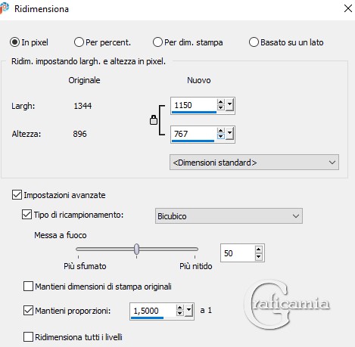The width and height of the screenshot is (355, 347).
Task: Decrease the new height with down arrow
Action: [x=221, y=136]
